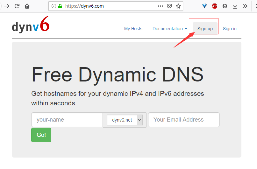Screen dimensions: 257x169
Task: Open My Hosts in navigation
Action: click(133, 29)
